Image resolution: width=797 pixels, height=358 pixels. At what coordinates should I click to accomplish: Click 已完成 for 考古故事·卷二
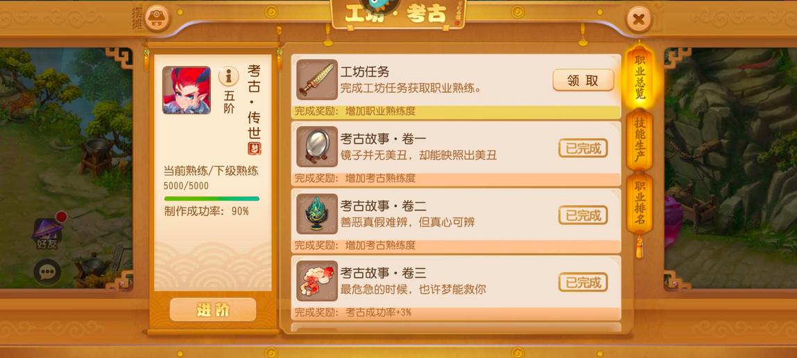pos(583,215)
